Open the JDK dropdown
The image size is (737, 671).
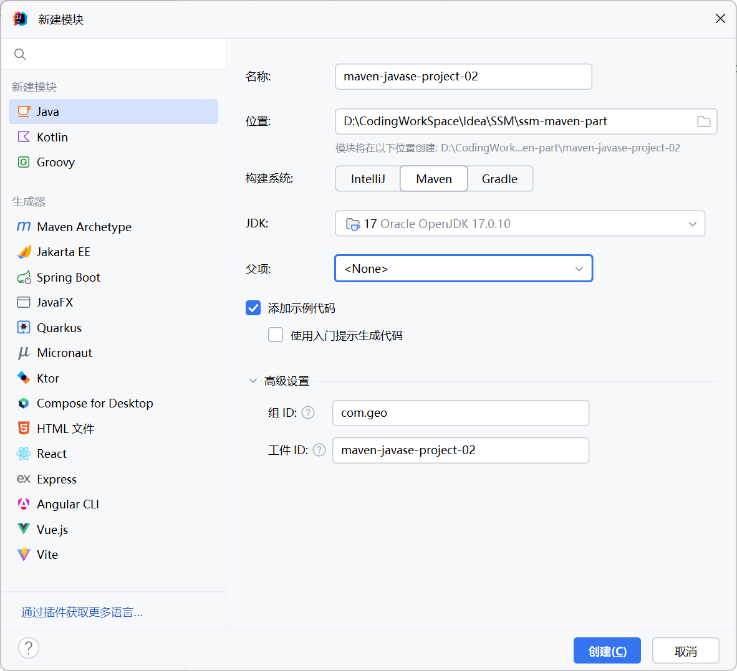(520, 224)
